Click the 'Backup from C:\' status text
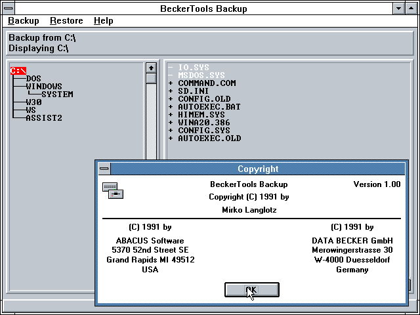This screenshot has height=315, width=420. point(42,38)
